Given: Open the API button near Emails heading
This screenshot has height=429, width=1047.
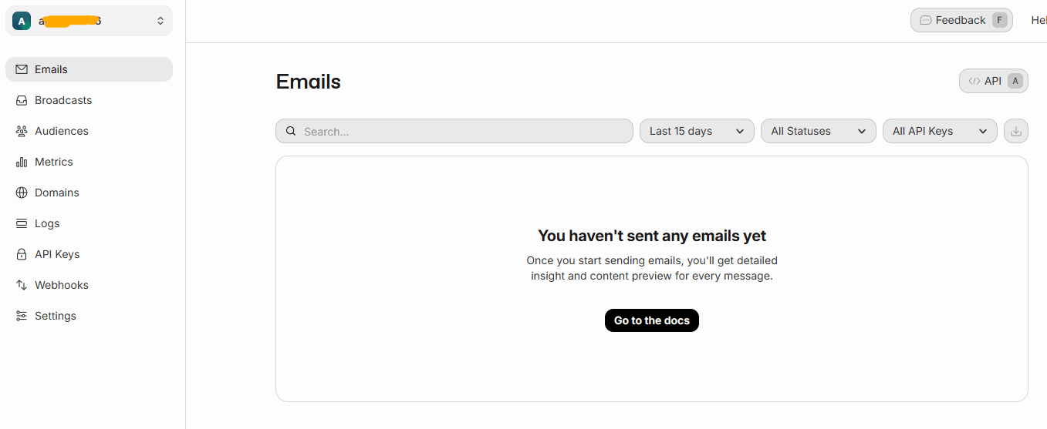Looking at the screenshot, I should click(993, 81).
